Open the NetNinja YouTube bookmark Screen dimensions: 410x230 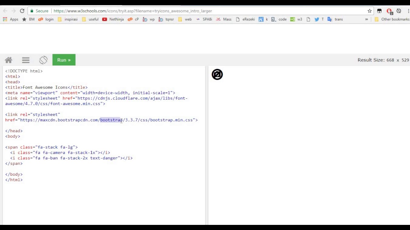pyautogui.click(x=113, y=19)
